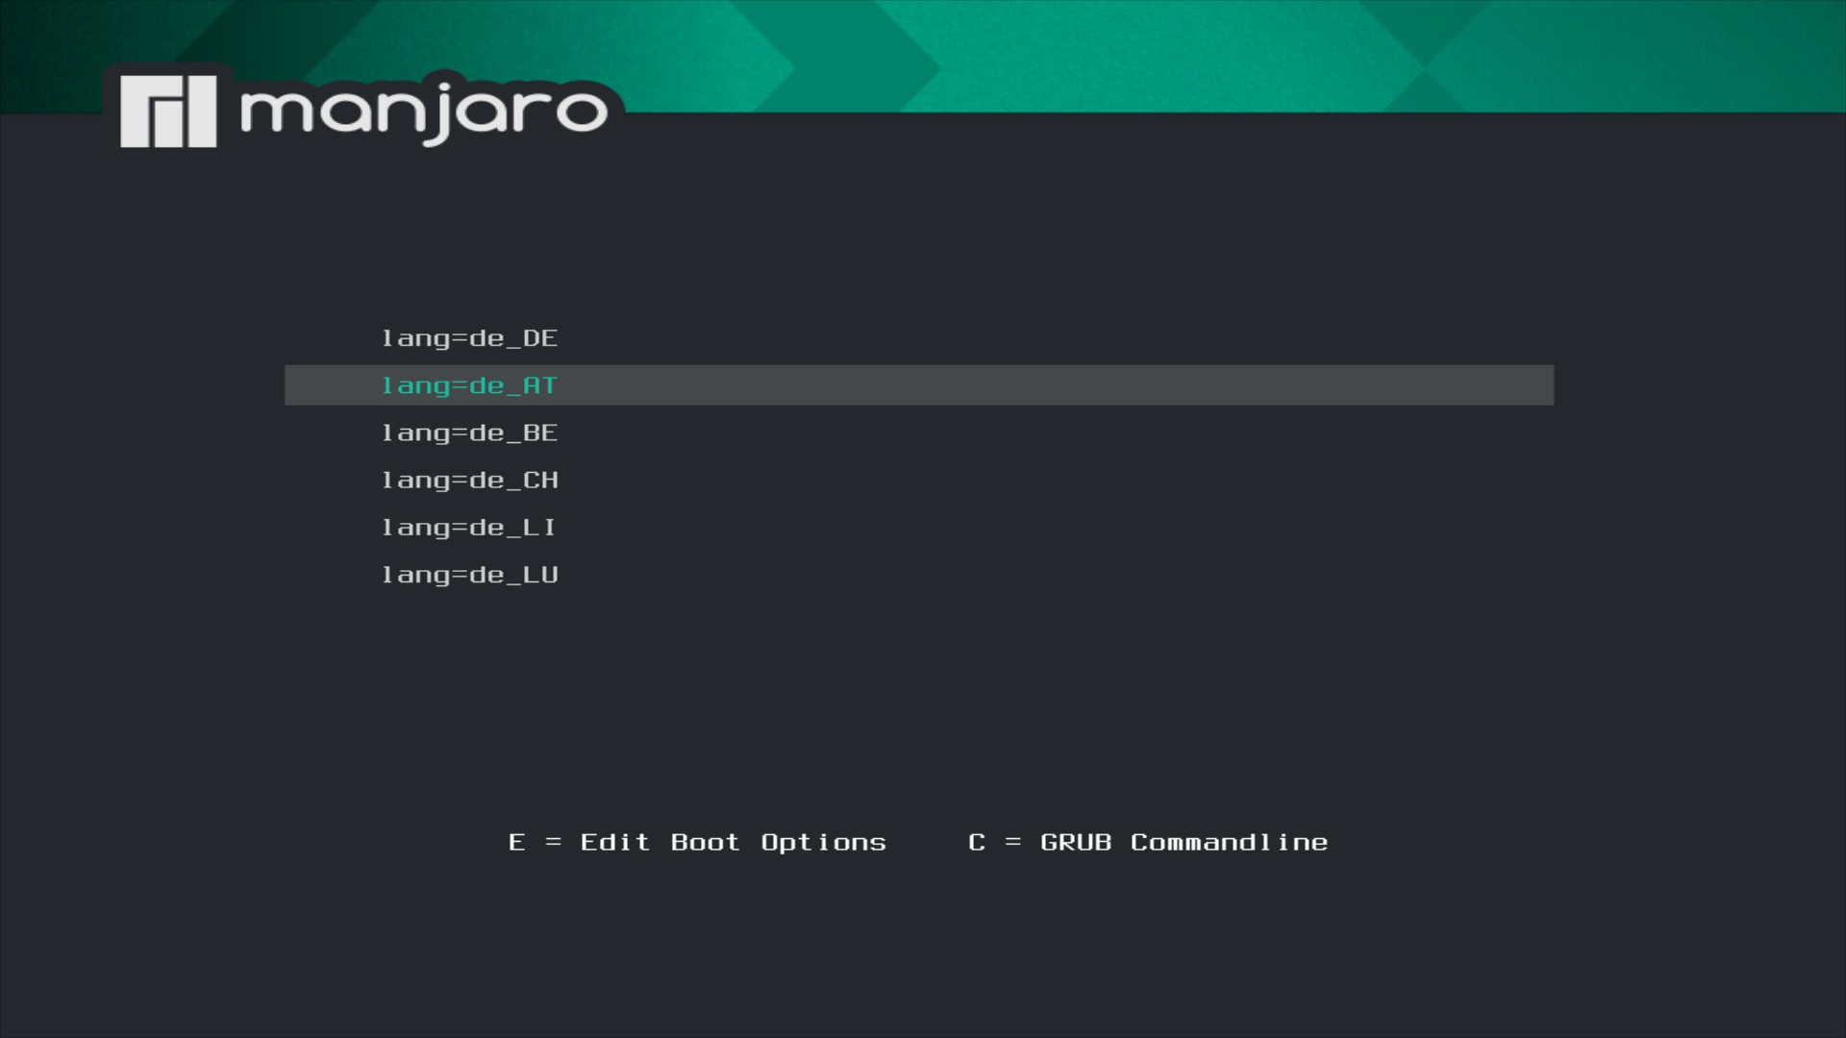
Task: Click the highlighted selection bar
Action: pos(917,384)
